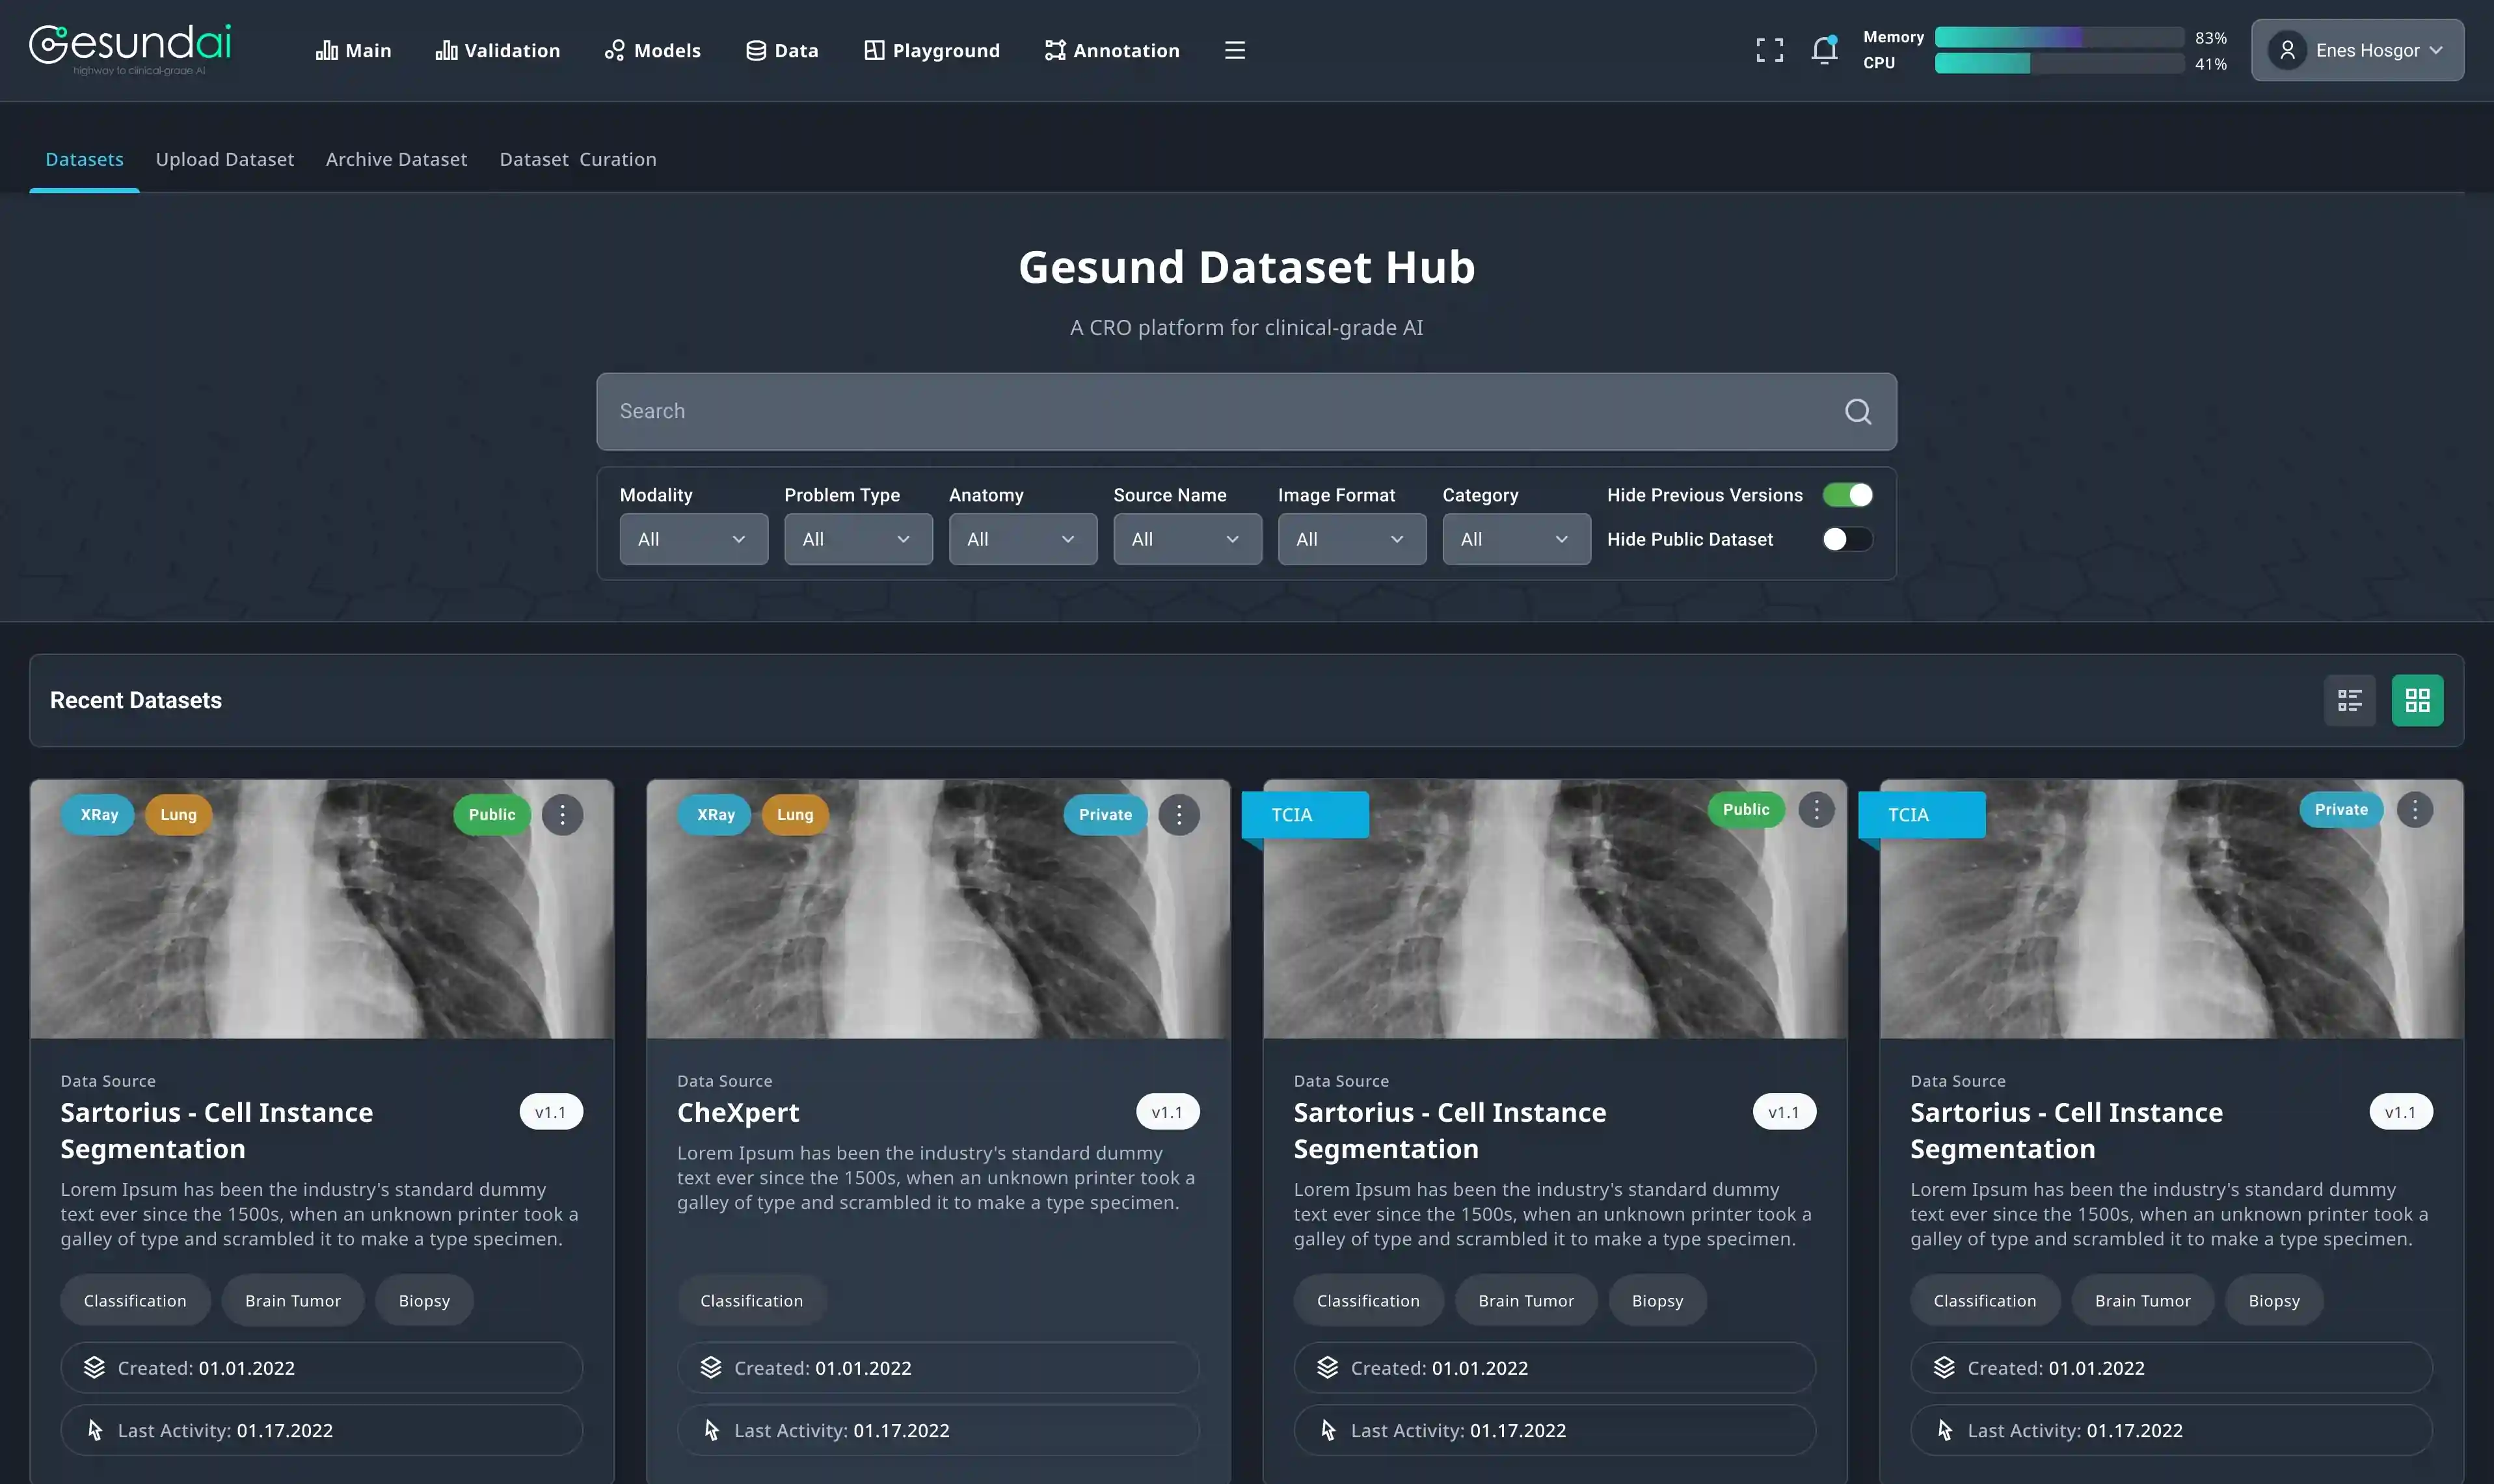2494x1484 pixels.
Task: Click the Brain Tumor tag on first card
Action: click(293, 1300)
